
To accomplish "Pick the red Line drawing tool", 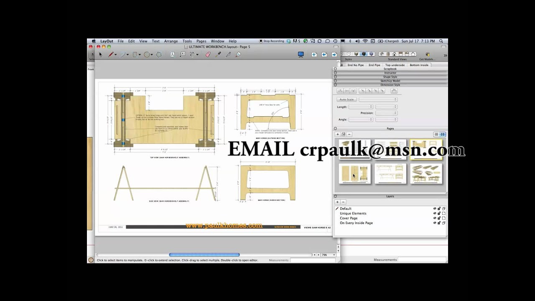I will [111, 54].
